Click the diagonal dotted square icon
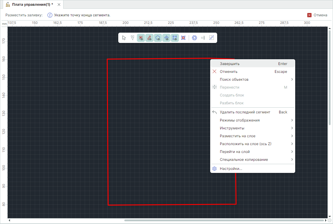 (x=211, y=38)
